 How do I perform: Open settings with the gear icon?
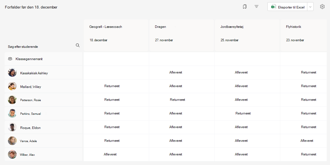[x=322, y=7]
